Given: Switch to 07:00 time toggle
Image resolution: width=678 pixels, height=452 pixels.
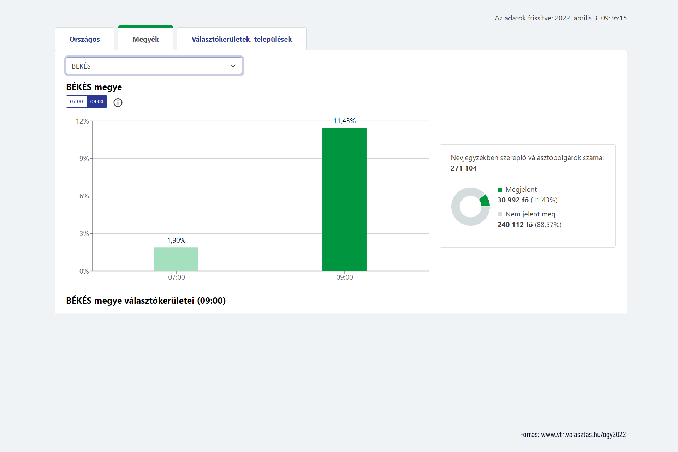Looking at the screenshot, I should tap(76, 102).
